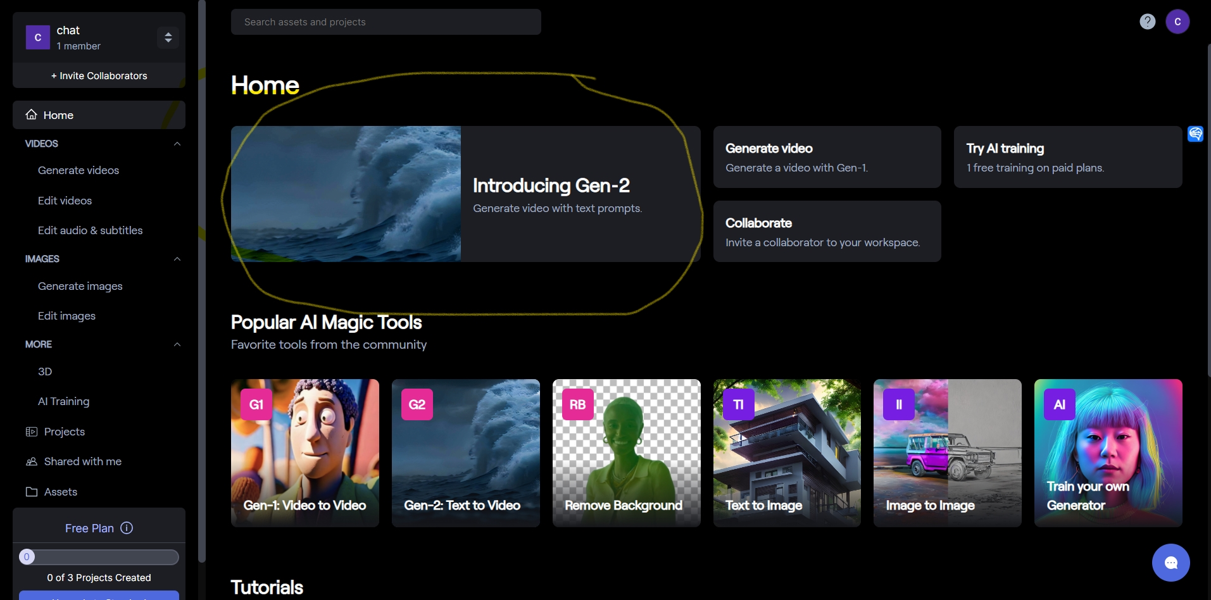1211x600 pixels.
Task: Click the RB badge on Remove Background
Action: point(578,404)
